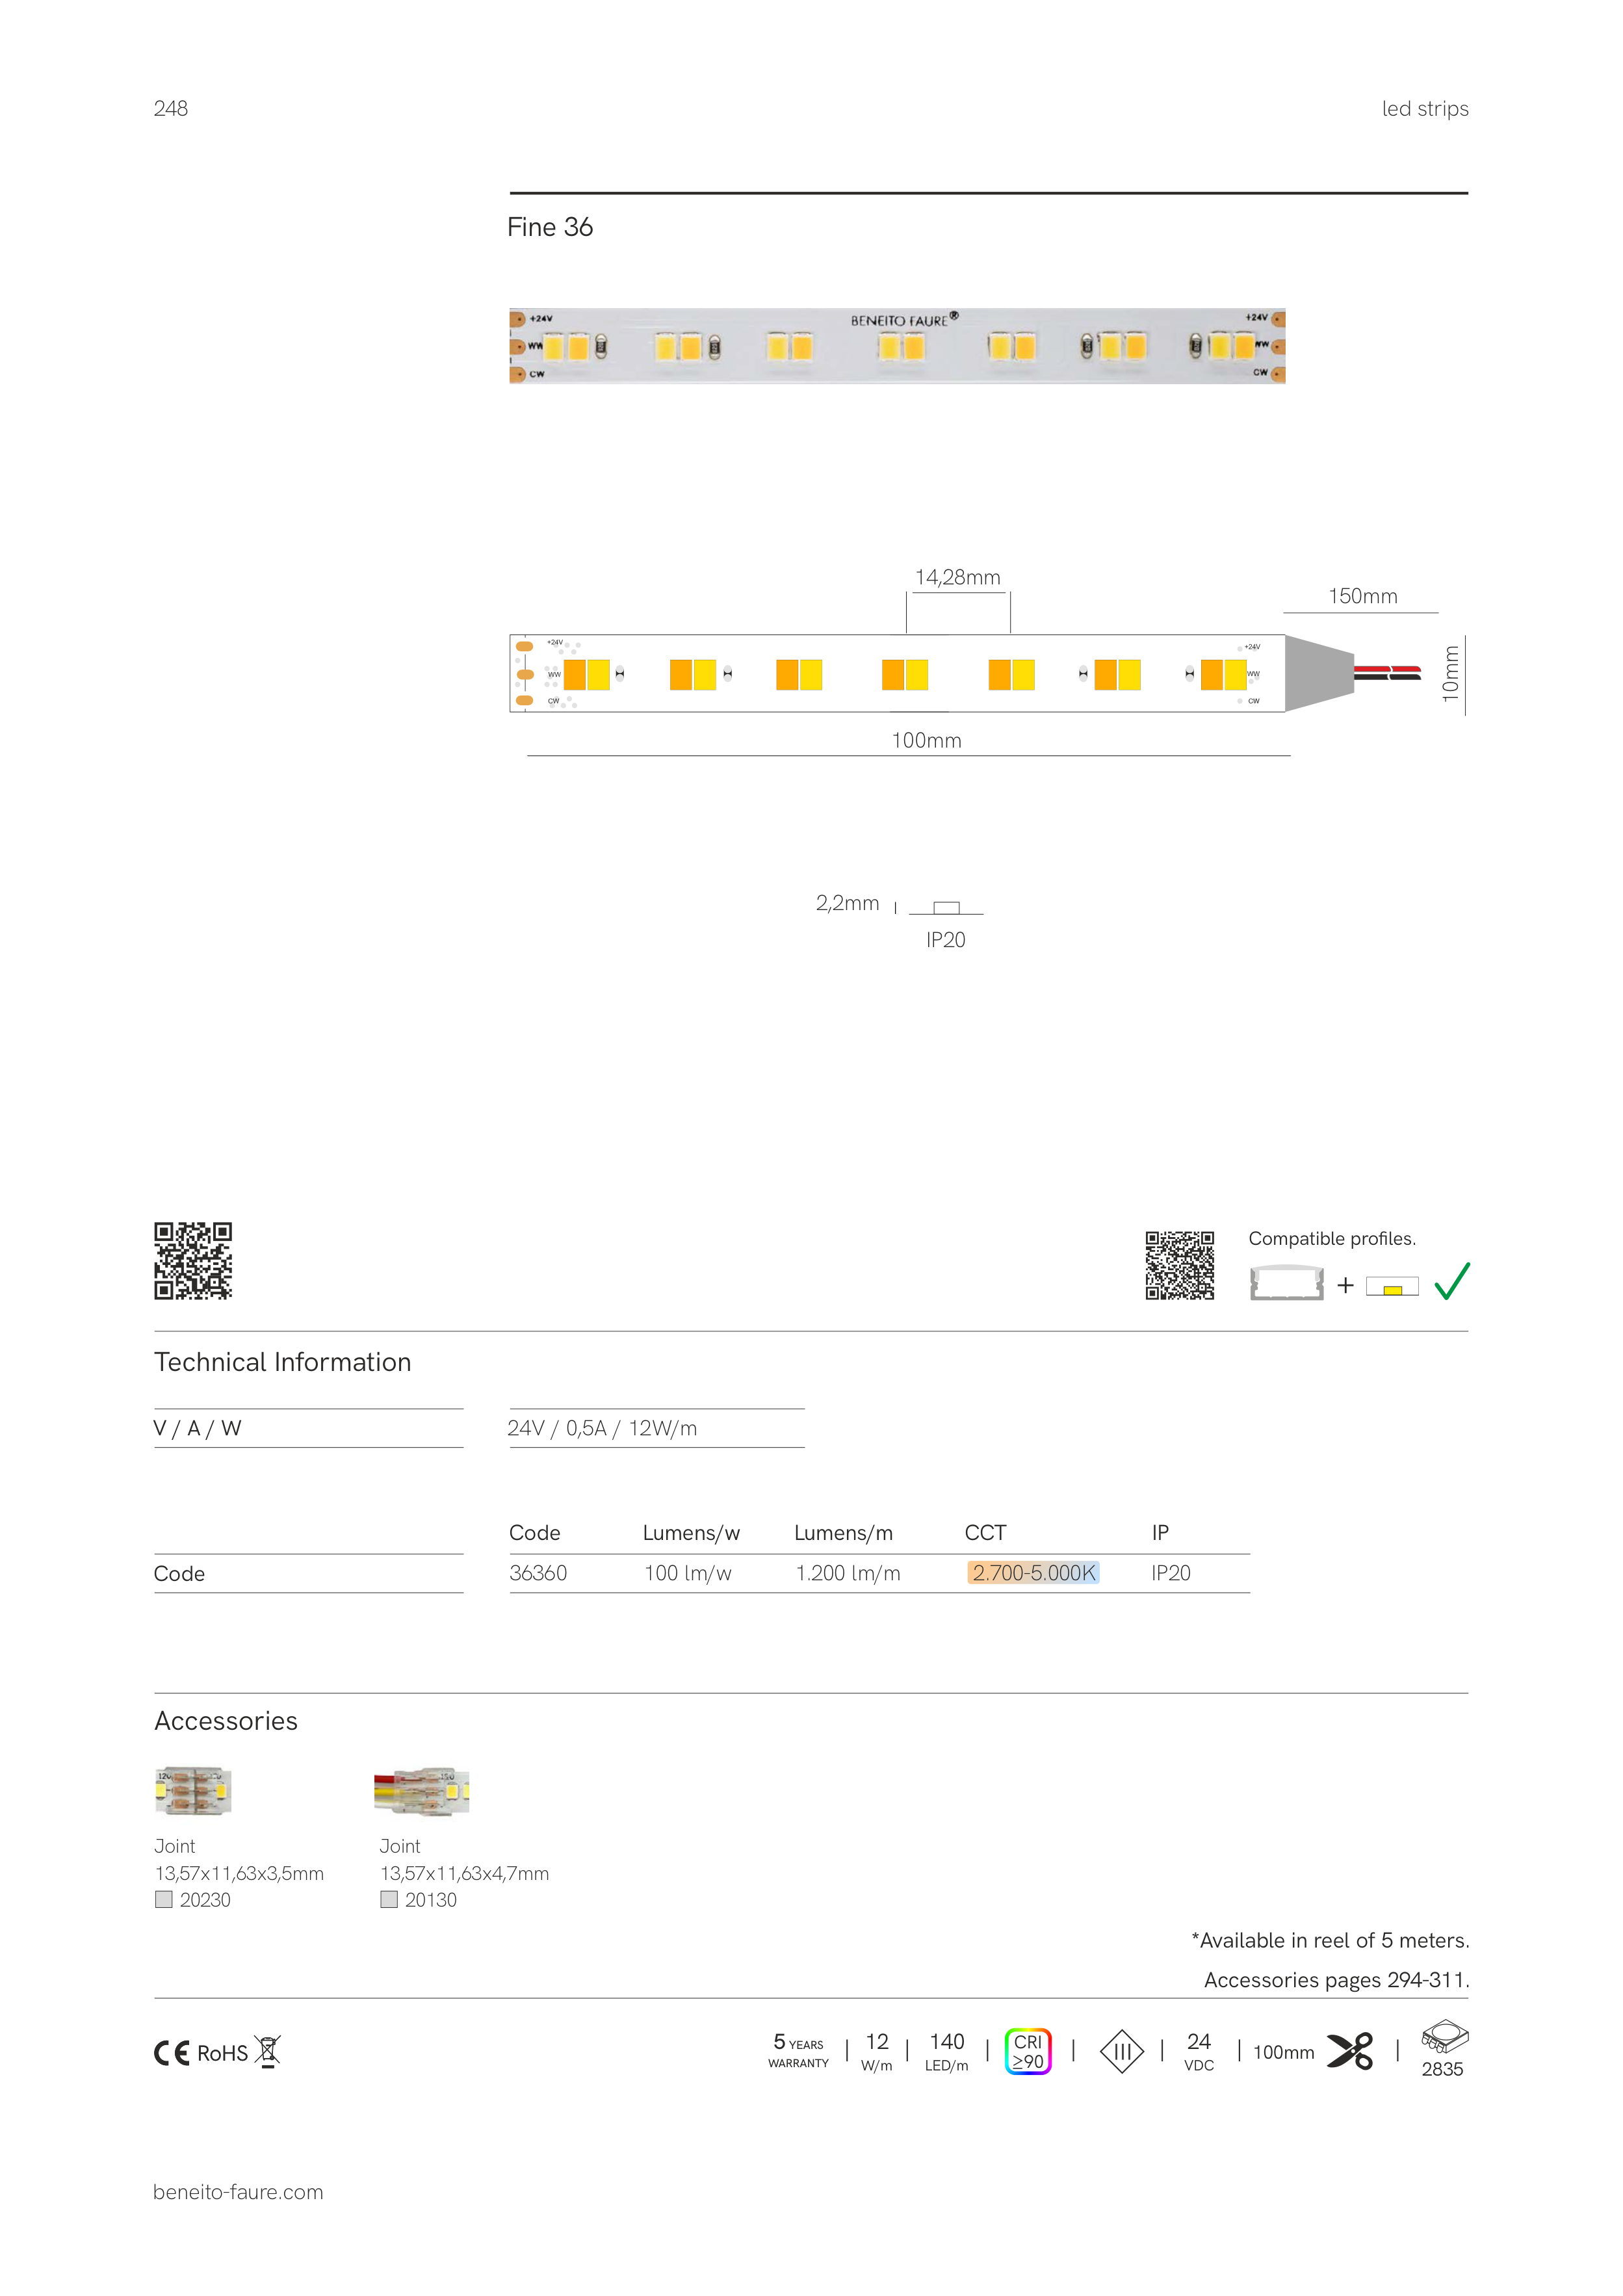Click the QR code beside Compatible profiles
This screenshot has width=1623, height=2296.
[x=1179, y=1265]
